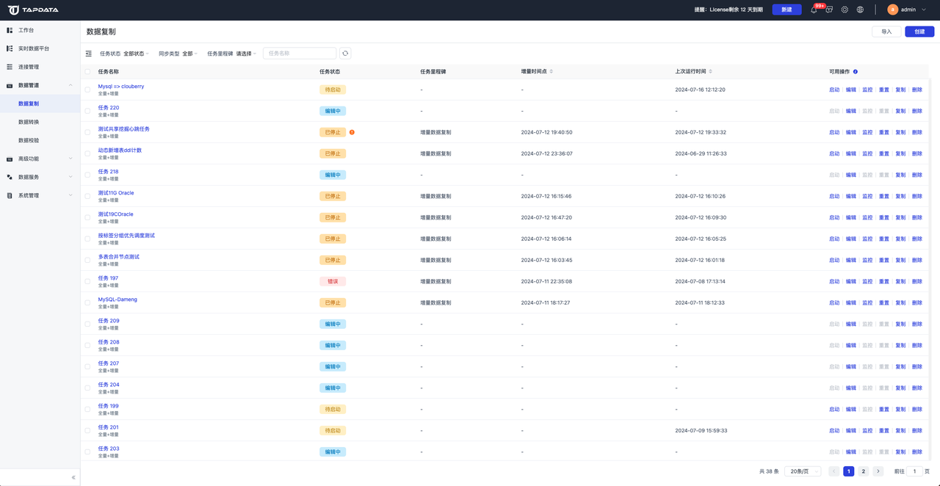Click the 任务名称 search input field
Viewport: 940px width, 486px height.
tap(300, 54)
